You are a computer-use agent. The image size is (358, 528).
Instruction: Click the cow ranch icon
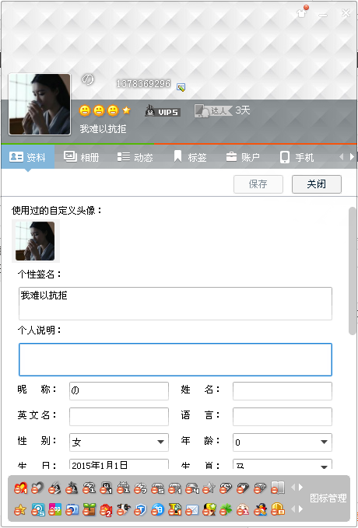point(124,510)
